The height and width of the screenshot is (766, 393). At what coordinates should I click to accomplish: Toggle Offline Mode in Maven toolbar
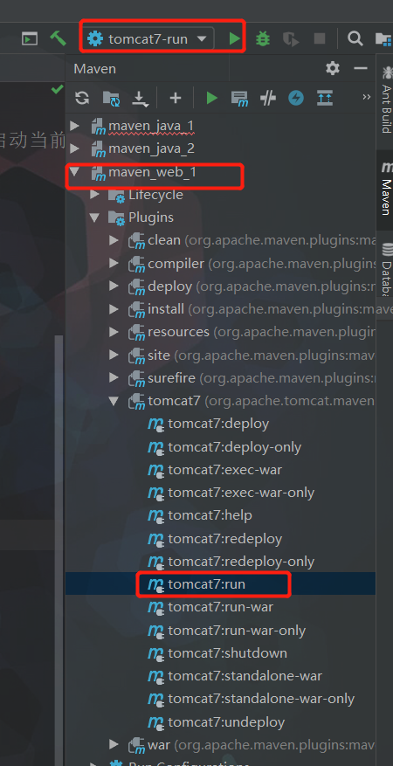tap(268, 98)
